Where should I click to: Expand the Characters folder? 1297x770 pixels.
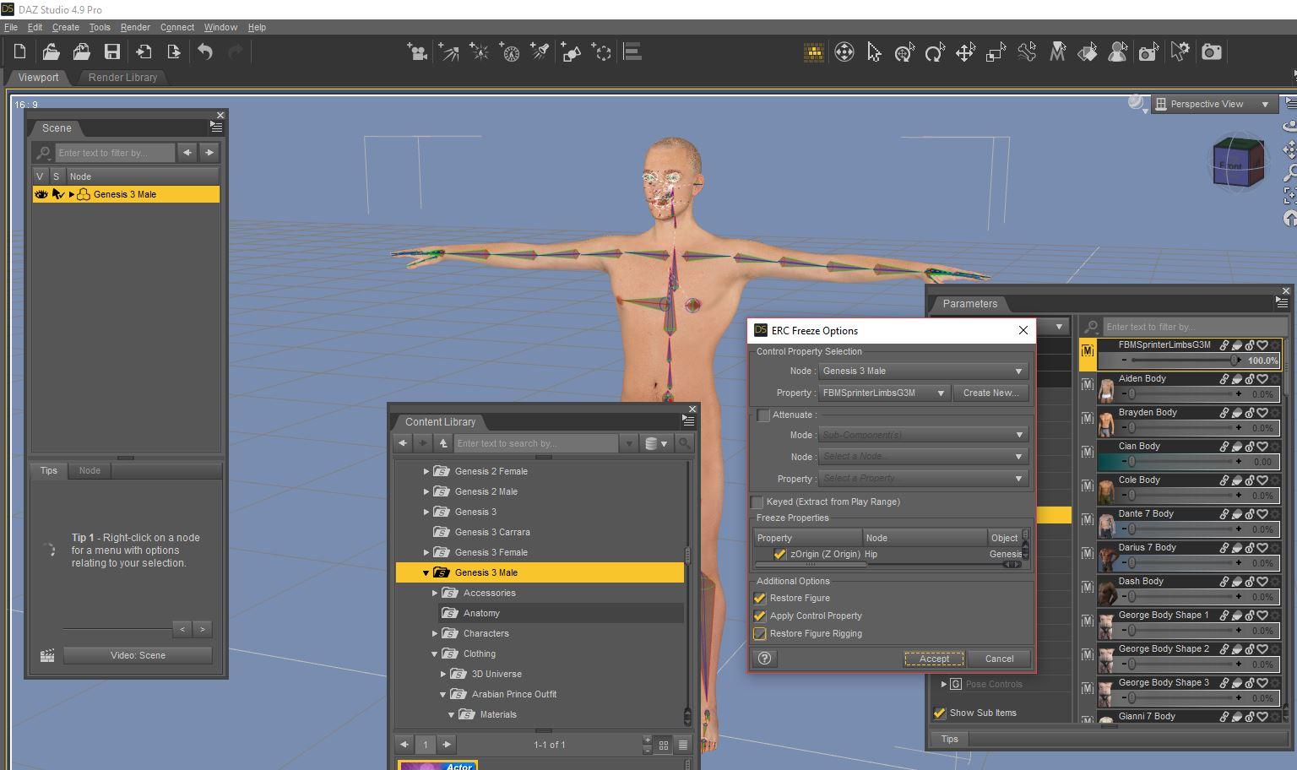click(435, 633)
